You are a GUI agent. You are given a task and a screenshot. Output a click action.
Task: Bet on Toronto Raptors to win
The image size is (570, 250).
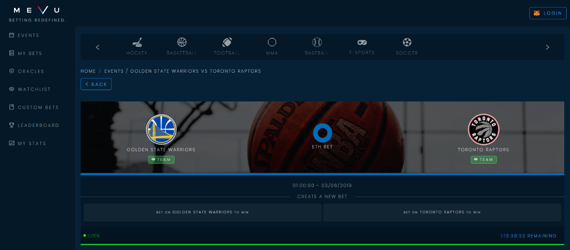click(x=442, y=212)
